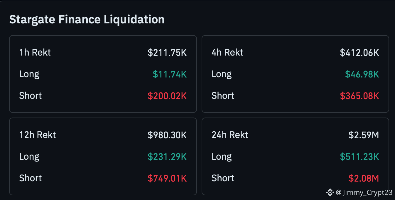Viewport: 395px width, 200px height.
Task: Select the 1h Long value $11.74K
Action: [x=170, y=74]
